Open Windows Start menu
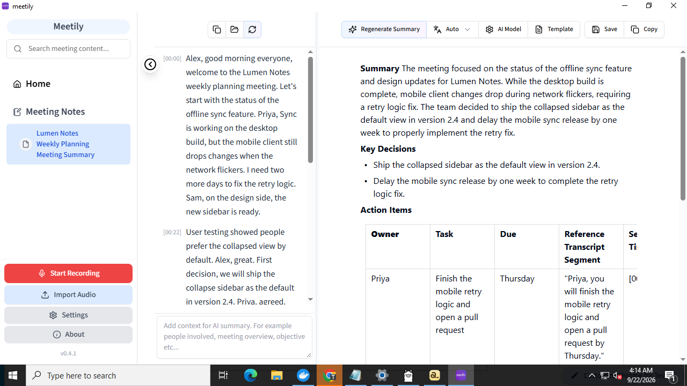This screenshot has width=687, height=386. (x=13, y=375)
